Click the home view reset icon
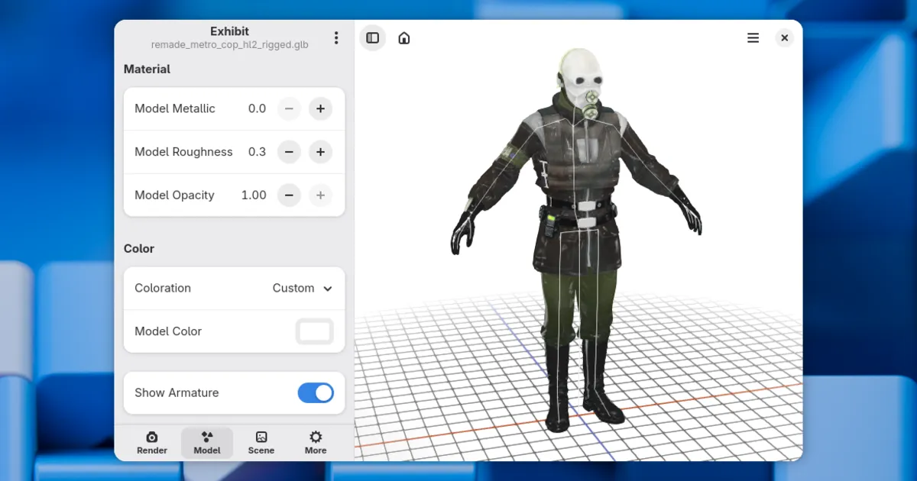 [x=404, y=38]
